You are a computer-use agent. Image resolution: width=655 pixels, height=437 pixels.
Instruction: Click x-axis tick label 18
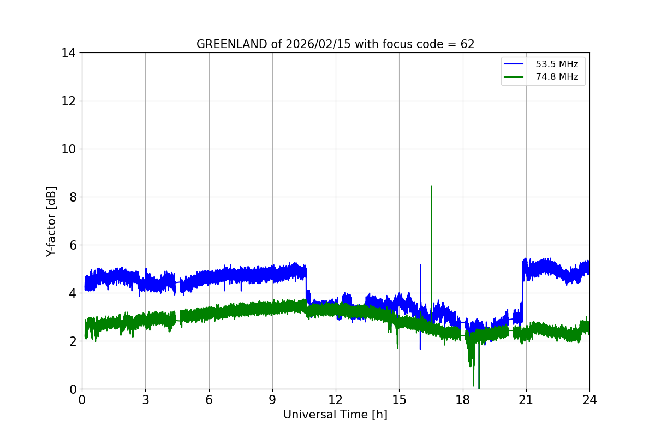click(463, 400)
